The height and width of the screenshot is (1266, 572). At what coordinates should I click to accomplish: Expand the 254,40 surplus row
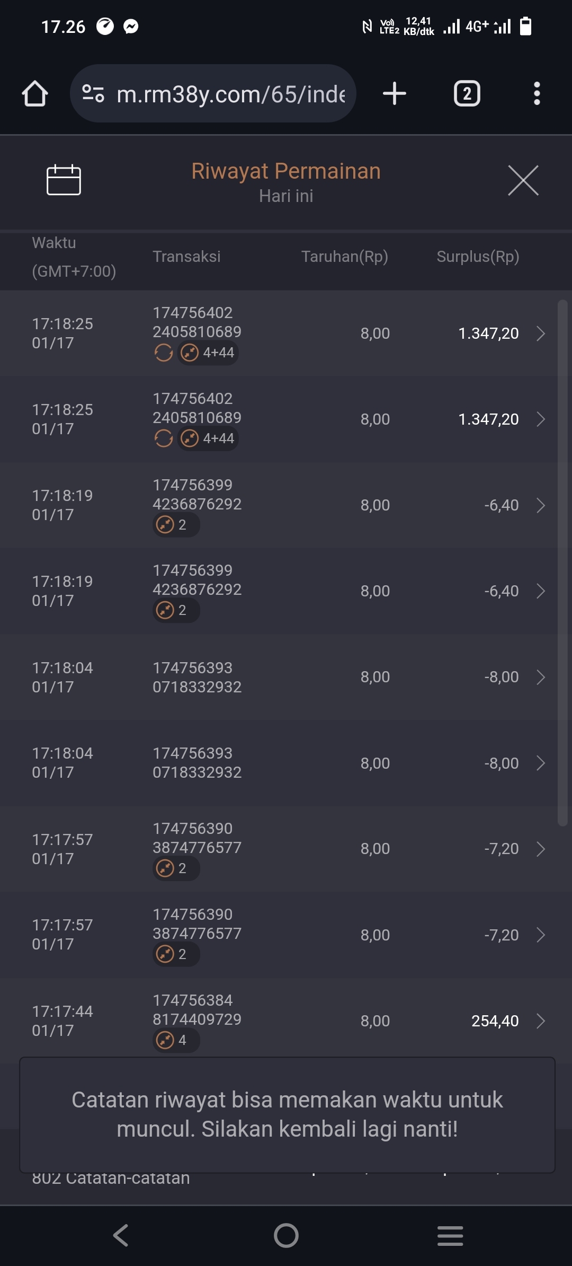pyautogui.click(x=540, y=1021)
